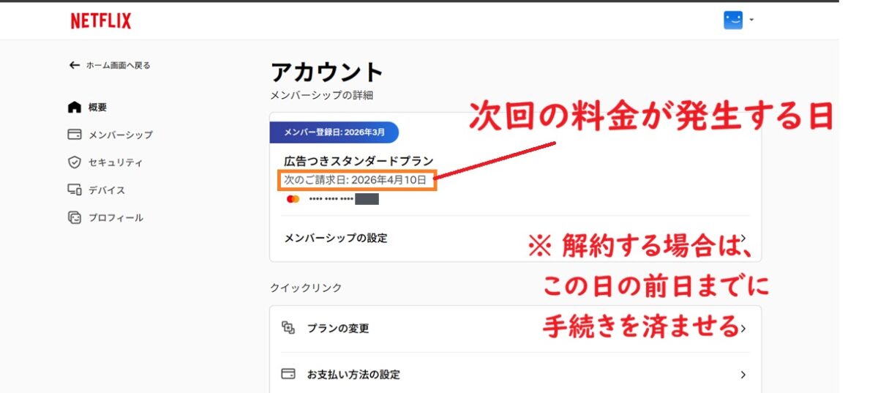Expand chevron on お支払い方法の設定 row
The height and width of the screenshot is (393, 878).
(743, 375)
